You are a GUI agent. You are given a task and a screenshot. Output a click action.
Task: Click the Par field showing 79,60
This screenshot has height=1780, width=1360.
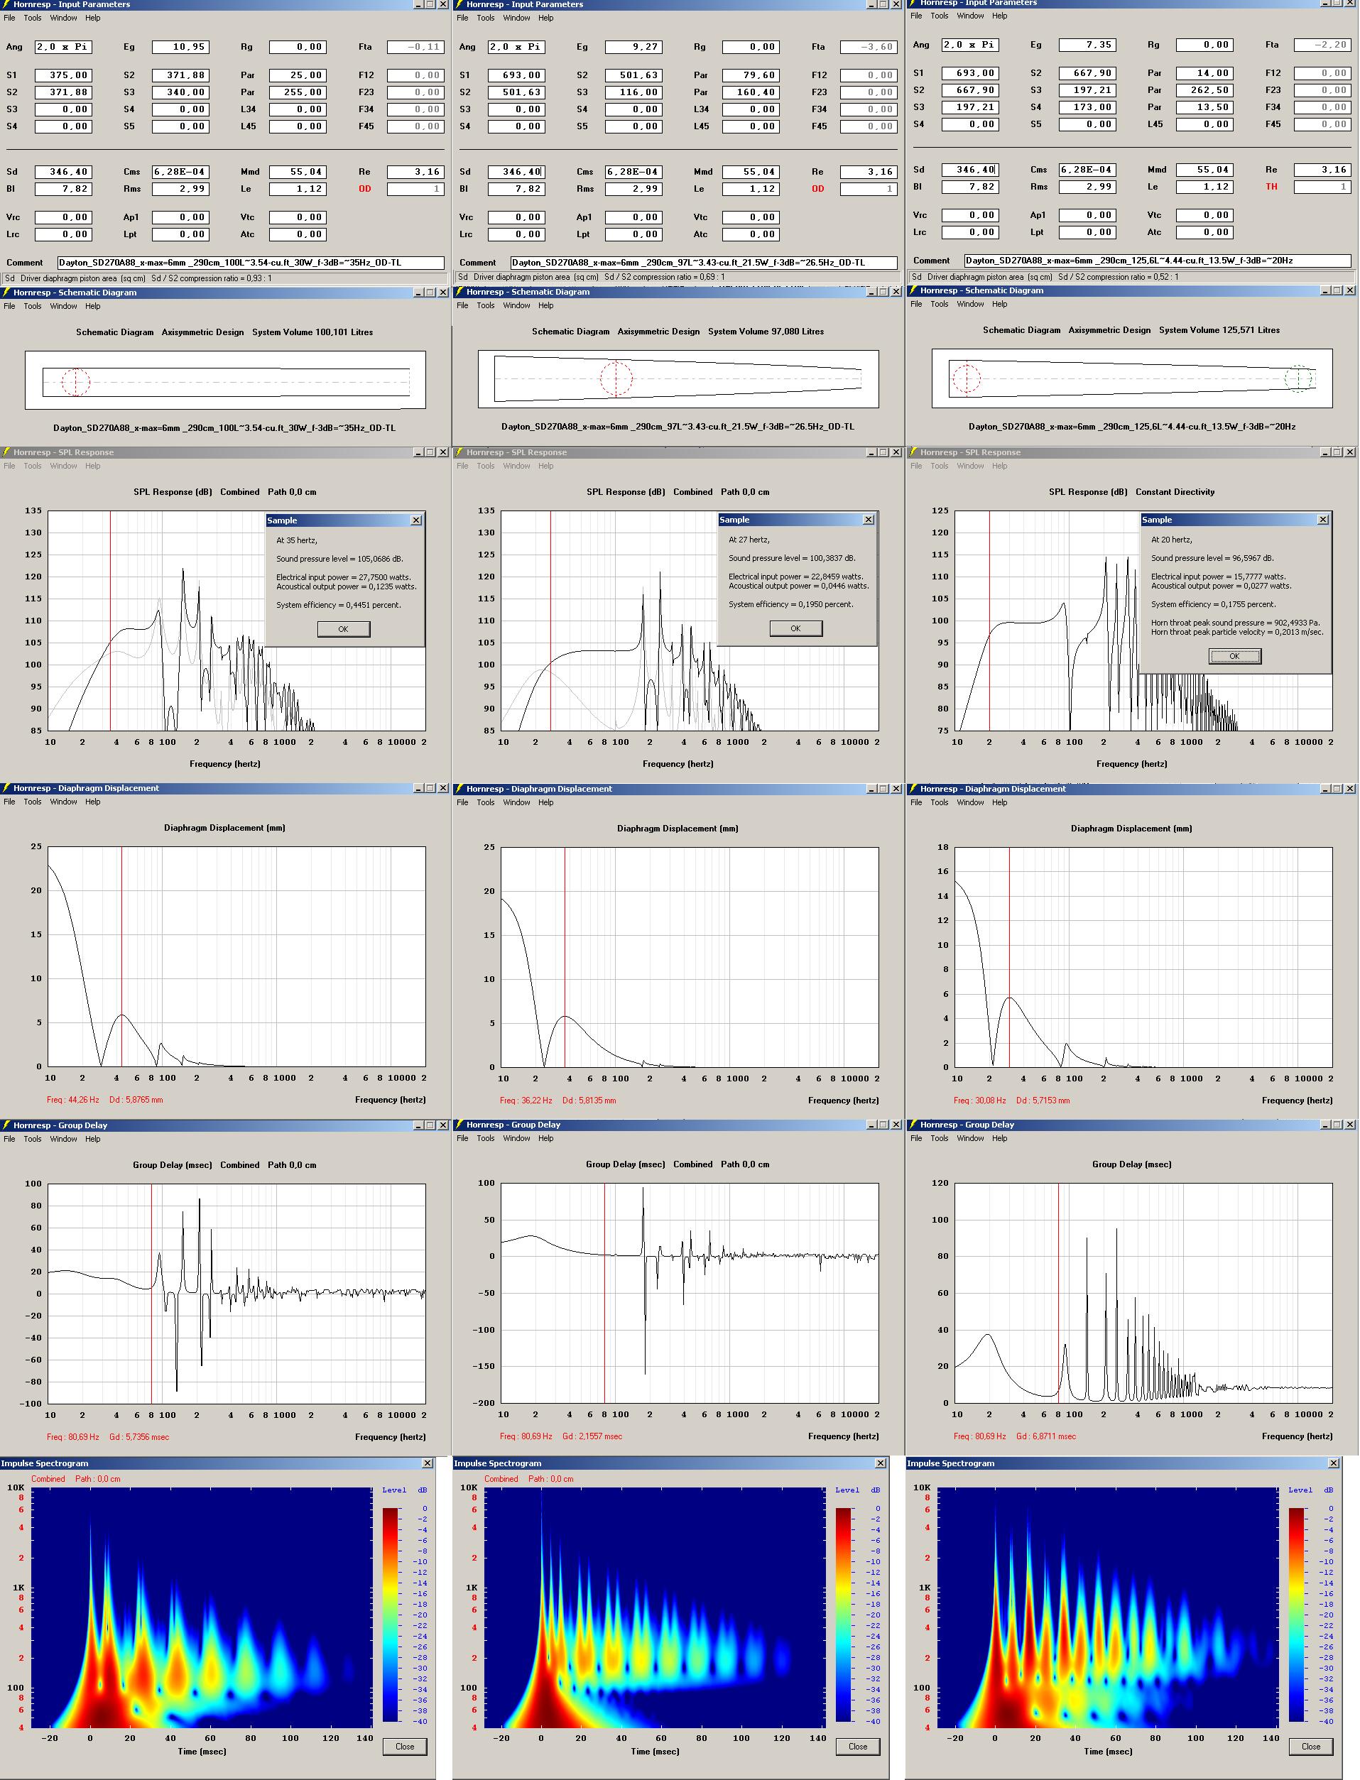[x=752, y=75]
